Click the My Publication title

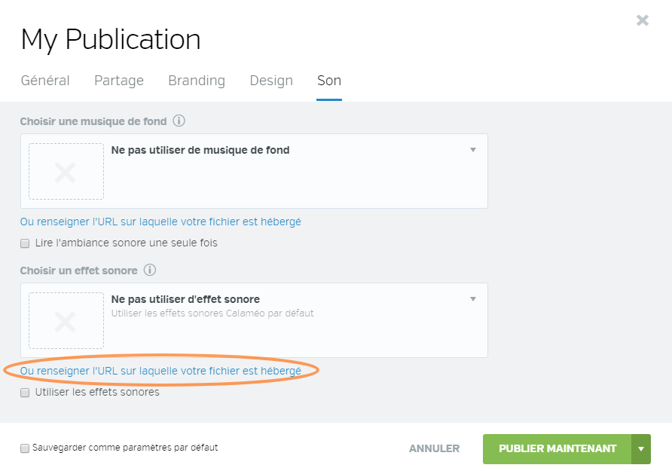pos(111,40)
